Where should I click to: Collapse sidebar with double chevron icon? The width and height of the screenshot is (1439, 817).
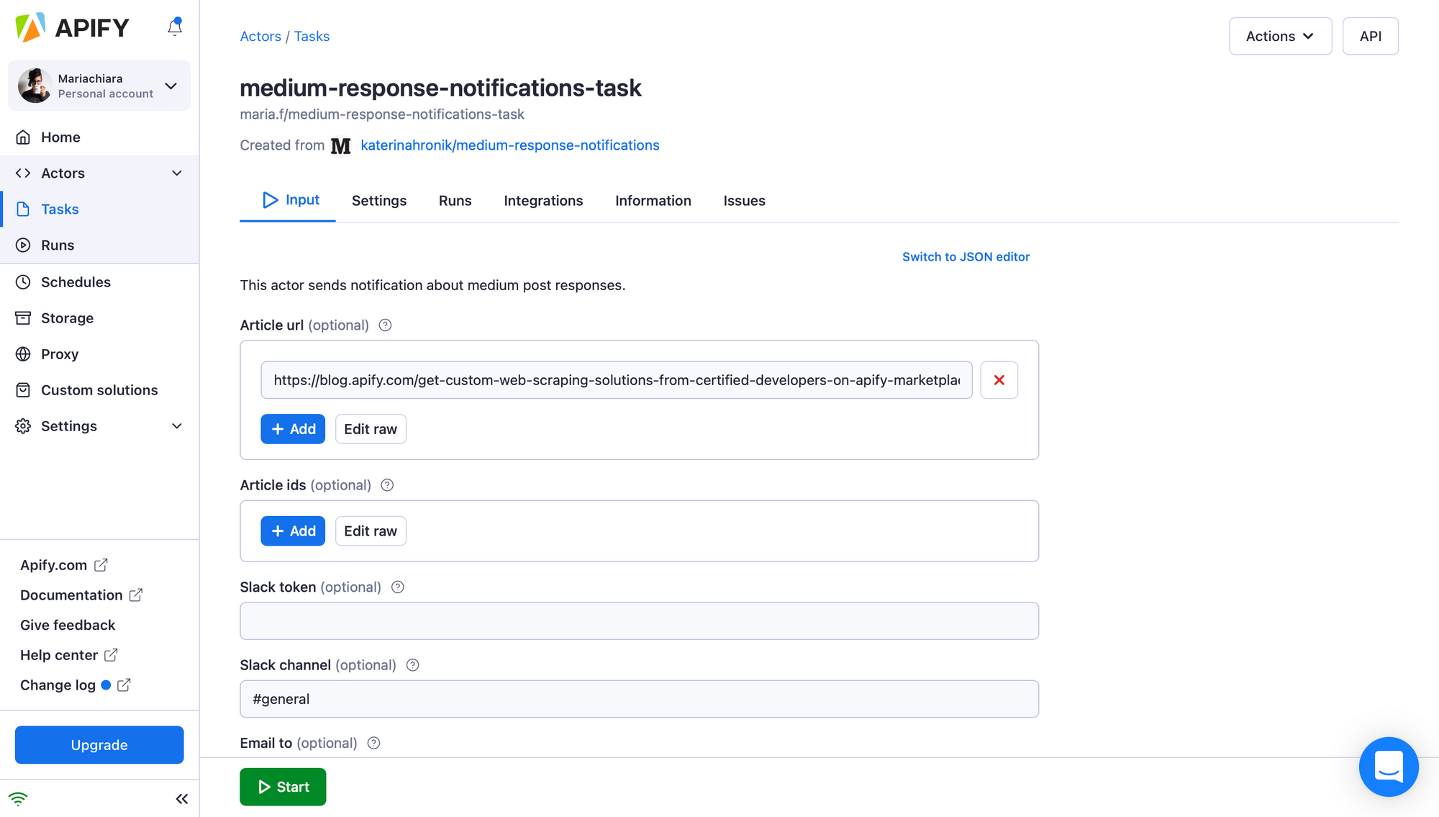(x=181, y=799)
